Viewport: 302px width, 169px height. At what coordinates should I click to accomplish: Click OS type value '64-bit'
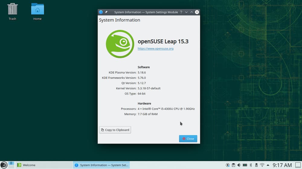pos(142,94)
